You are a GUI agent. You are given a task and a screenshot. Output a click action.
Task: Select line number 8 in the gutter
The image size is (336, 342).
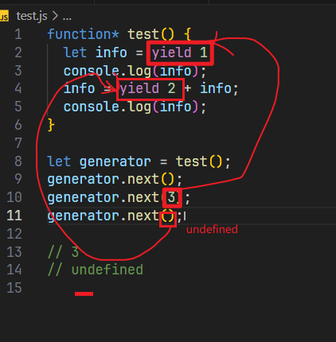18,161
